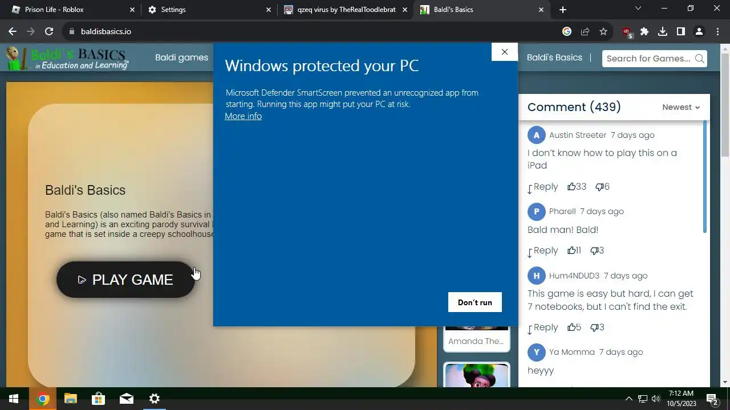The width and height of the screenshot is (730, 410).
Task: Open File Explorer from the taskbar
Action: click(70, 399)
